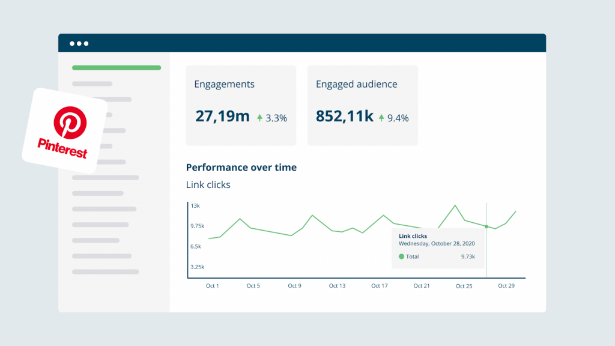Select the highlighted data point on the chart
This screenshot has width=615, height=346.
pyautogui.click(x=485, y=227)
